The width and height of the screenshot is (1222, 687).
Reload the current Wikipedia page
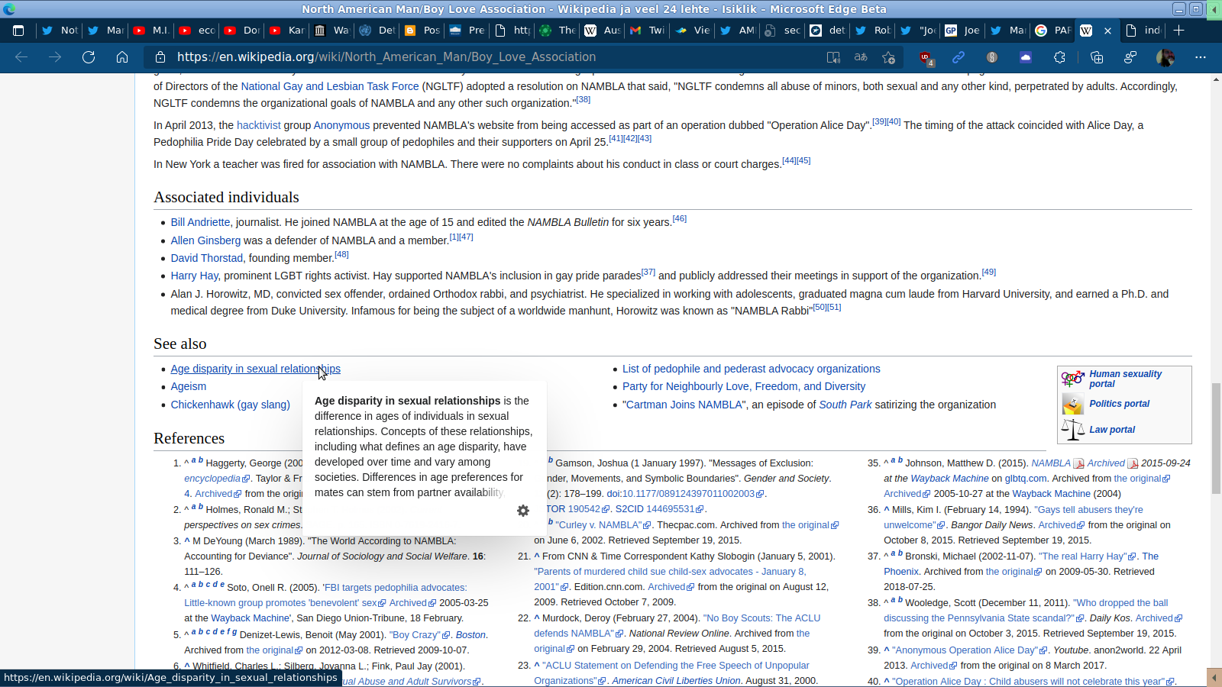[x=89, y=57]
